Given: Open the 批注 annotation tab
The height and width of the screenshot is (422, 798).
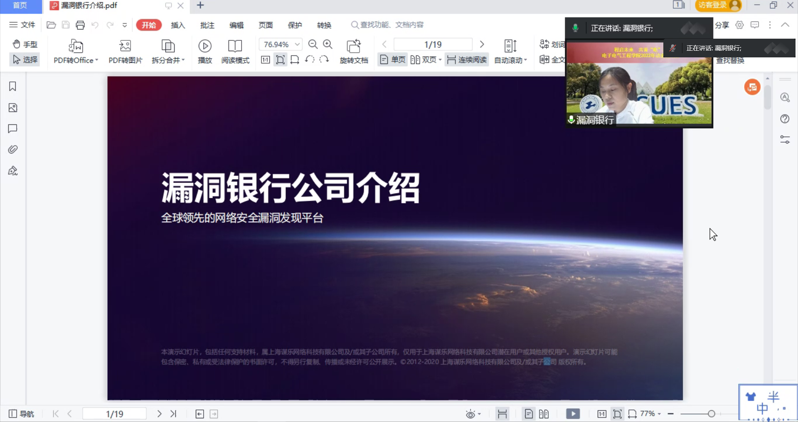Looking at the screenshot, I should tap(207, 25).
